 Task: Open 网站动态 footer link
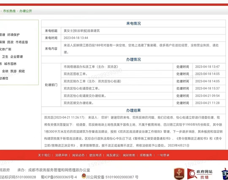click(78, 155)
